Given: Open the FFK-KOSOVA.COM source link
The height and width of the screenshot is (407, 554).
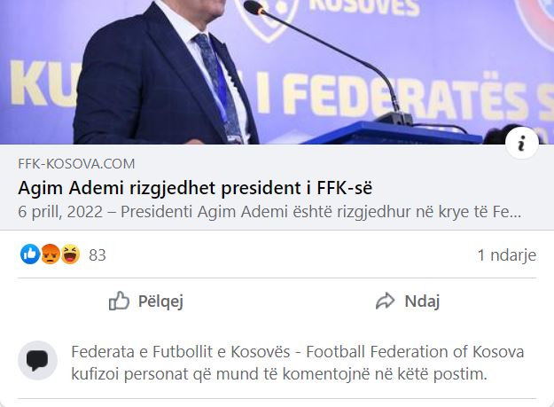Looking at the screenshot, I should click(76, 164).
